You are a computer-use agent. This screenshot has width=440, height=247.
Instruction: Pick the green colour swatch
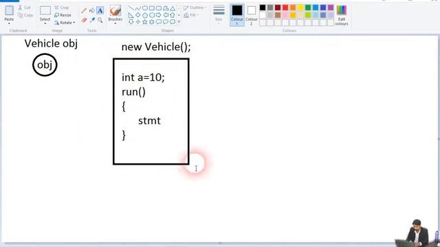(308, 8)
